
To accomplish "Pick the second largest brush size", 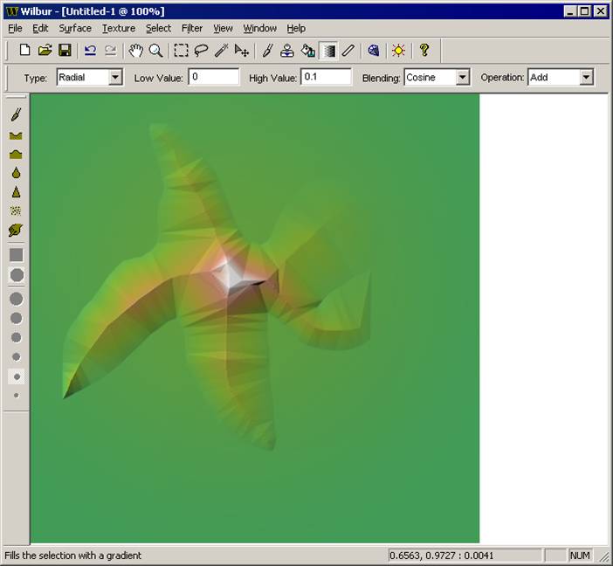I will point(16,319).
